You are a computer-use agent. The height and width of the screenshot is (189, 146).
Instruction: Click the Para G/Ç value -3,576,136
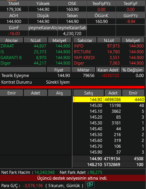[x=33, y=185]
